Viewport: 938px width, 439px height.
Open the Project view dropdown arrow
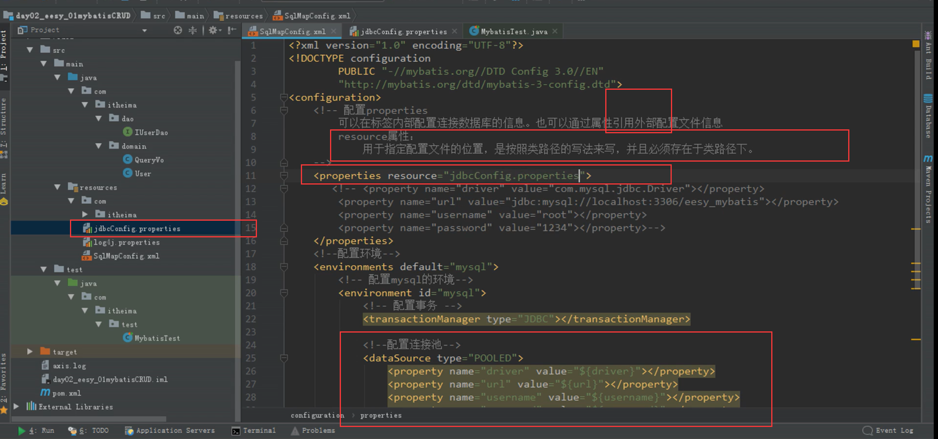[145, 30]
